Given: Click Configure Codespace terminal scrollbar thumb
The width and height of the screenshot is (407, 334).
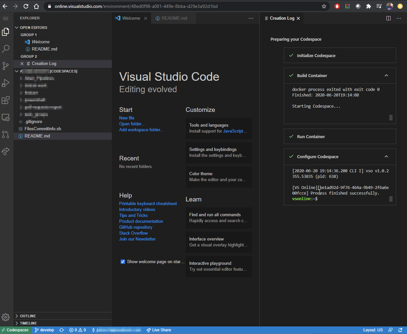Looking at the screenshot, I should tap(391, 199).
